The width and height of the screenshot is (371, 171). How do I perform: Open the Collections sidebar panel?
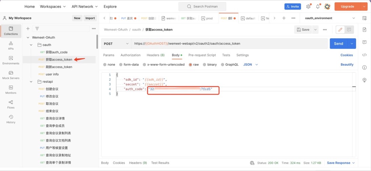coord(11,31)
